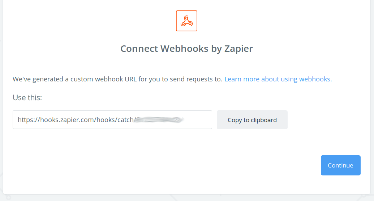Click the empty end of the URL field

click(199, 120)
